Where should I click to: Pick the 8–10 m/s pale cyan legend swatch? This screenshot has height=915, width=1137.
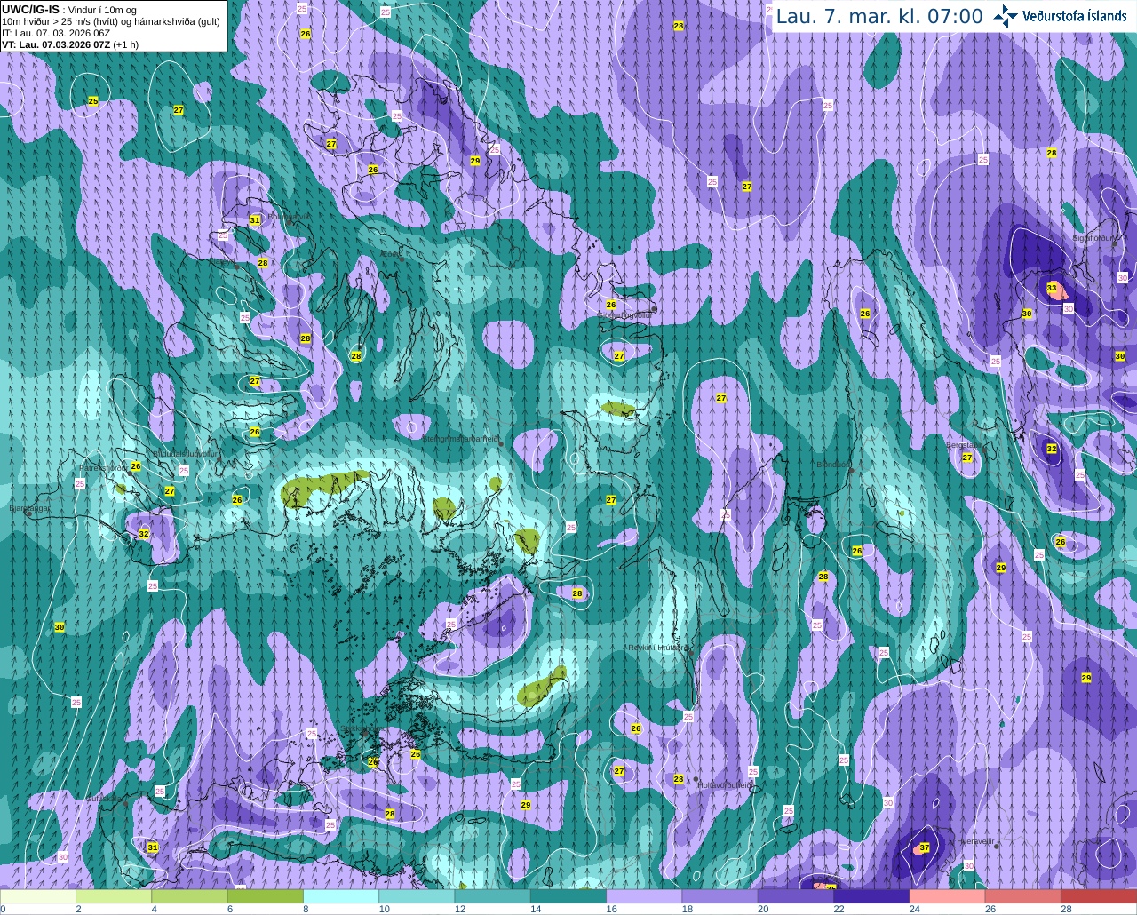[x=341, y=896]
